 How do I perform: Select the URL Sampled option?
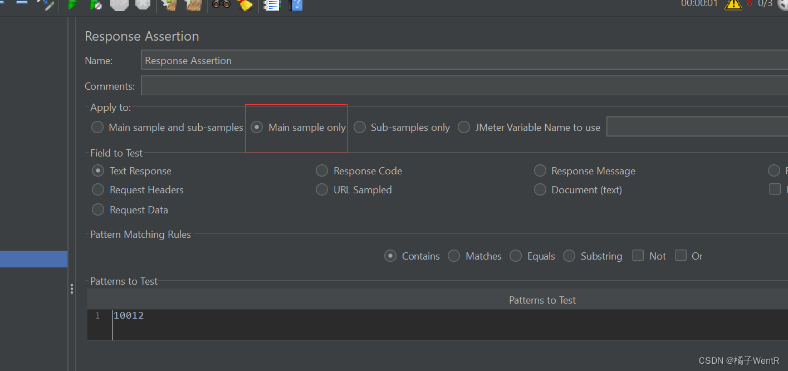pos(322,189)
